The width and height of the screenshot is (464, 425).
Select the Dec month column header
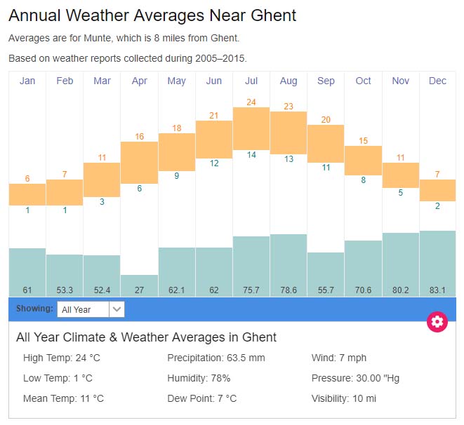coord(437,81)
